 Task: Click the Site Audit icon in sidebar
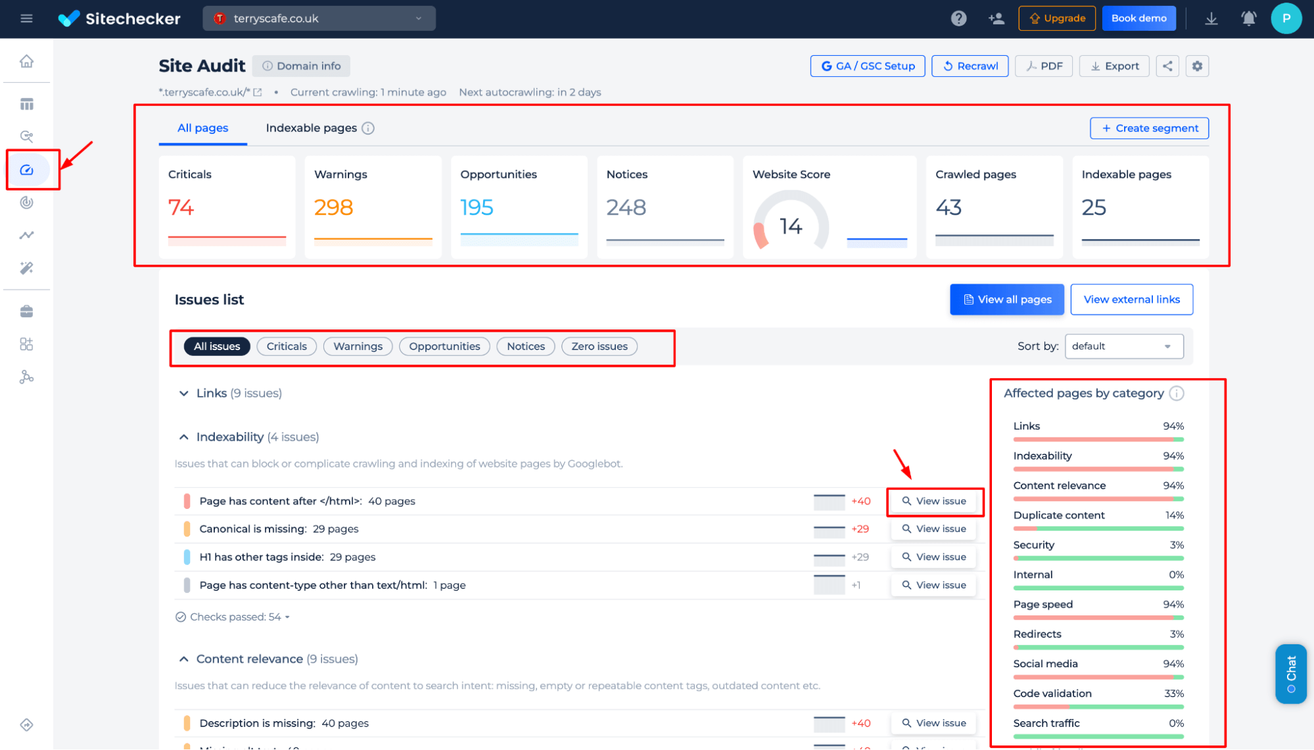(27, 169)
